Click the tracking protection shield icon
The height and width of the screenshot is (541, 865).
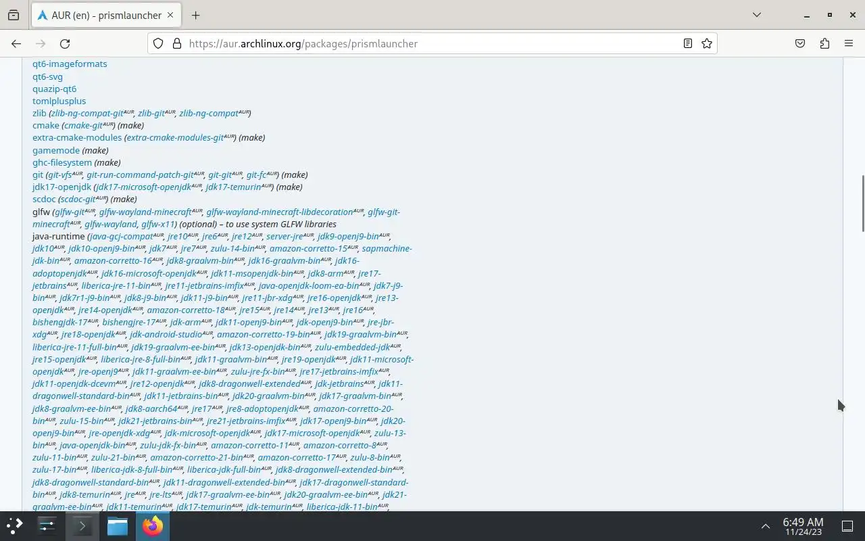coord(158,43)
